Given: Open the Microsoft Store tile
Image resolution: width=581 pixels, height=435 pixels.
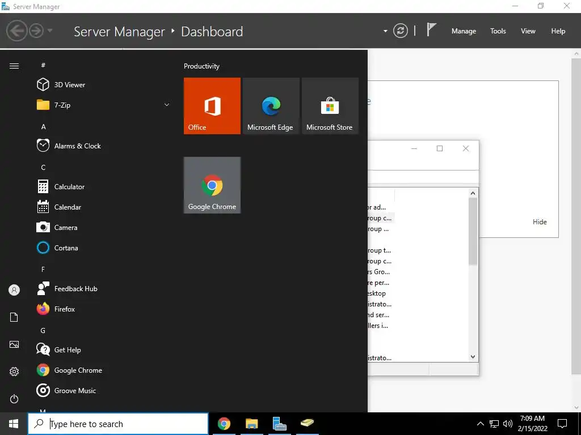Looking at the screenshot, I should click(x=330, y=106).
